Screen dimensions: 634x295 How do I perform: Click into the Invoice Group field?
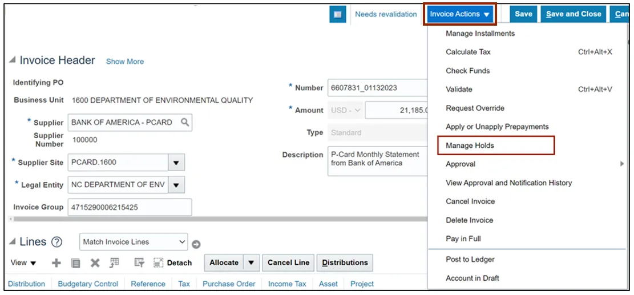(x=130, y=207)
